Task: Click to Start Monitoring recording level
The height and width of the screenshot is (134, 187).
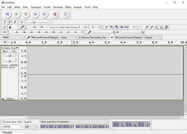Action: coord(63,27)
